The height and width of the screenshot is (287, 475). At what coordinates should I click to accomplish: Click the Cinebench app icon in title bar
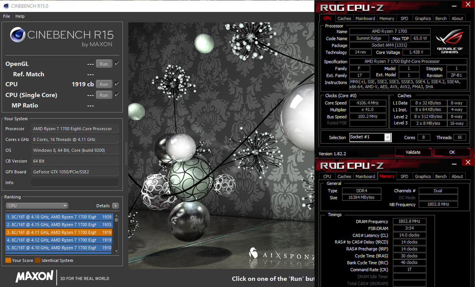(x=6, y=6)
